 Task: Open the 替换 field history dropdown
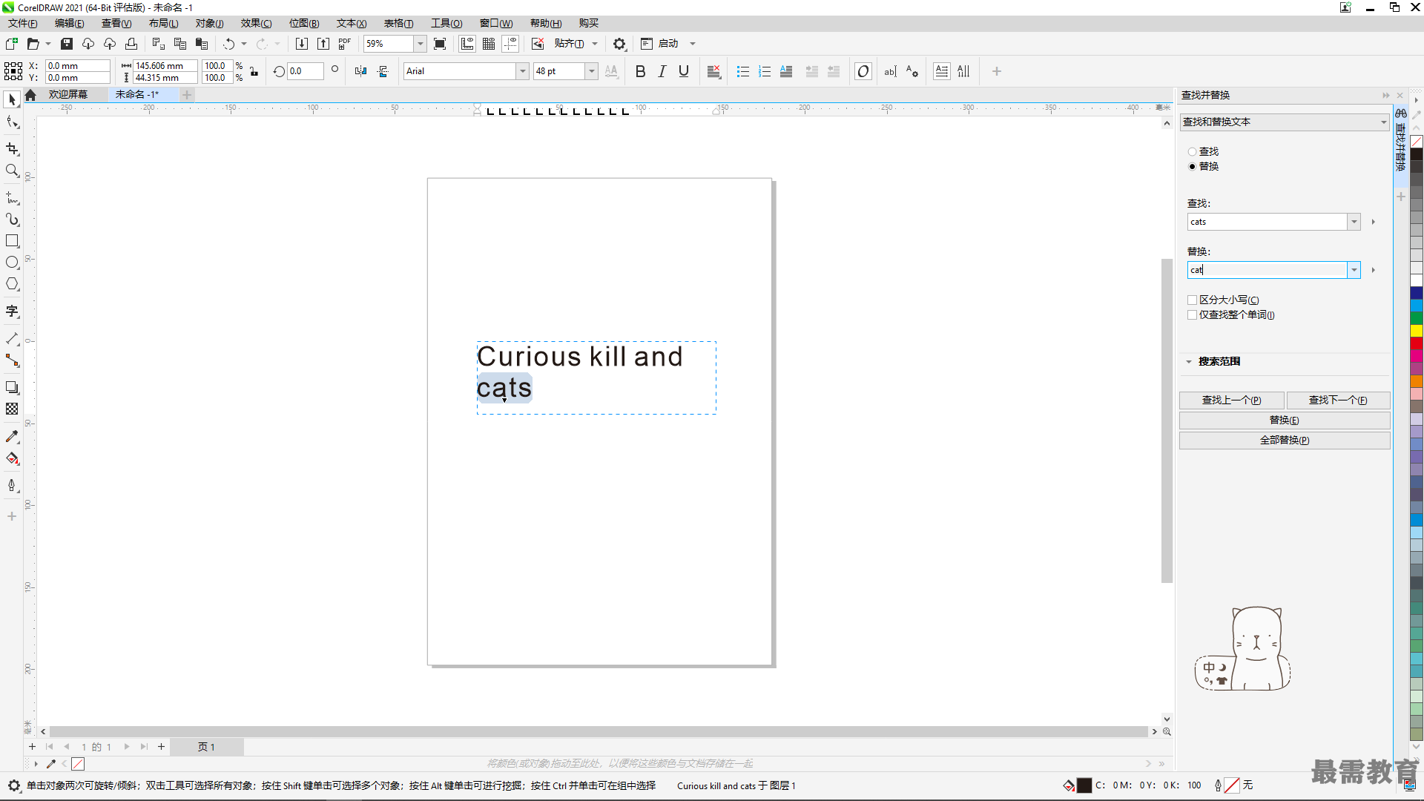(1354, 270)
